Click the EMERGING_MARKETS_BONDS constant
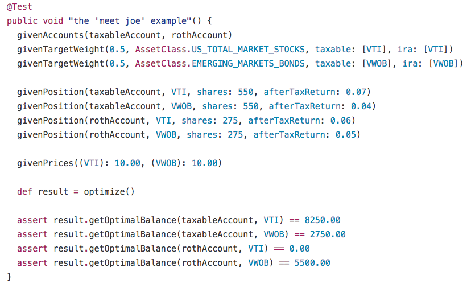 tap(249, 64)
